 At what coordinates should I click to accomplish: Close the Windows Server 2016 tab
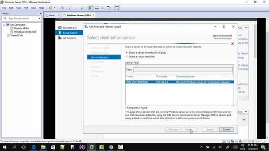click(x=93, y=15)
